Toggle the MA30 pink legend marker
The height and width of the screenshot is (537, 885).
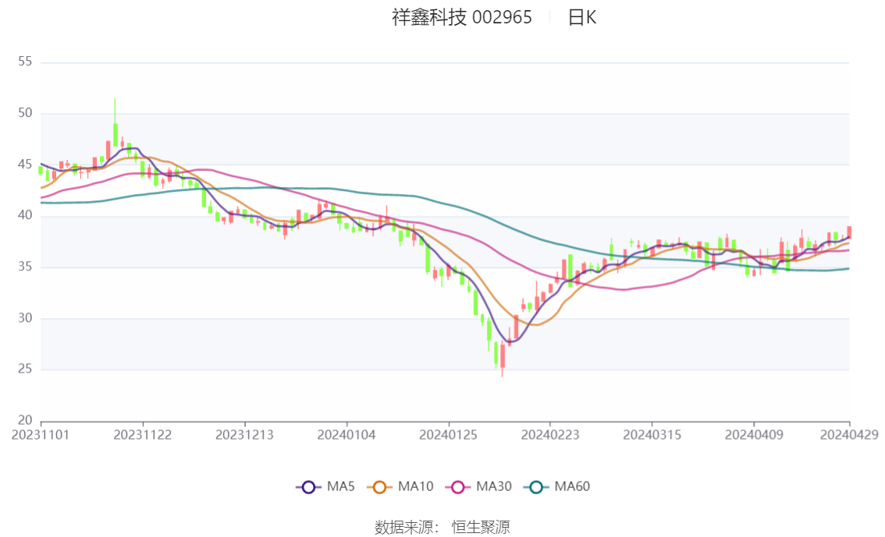point(458,487)
